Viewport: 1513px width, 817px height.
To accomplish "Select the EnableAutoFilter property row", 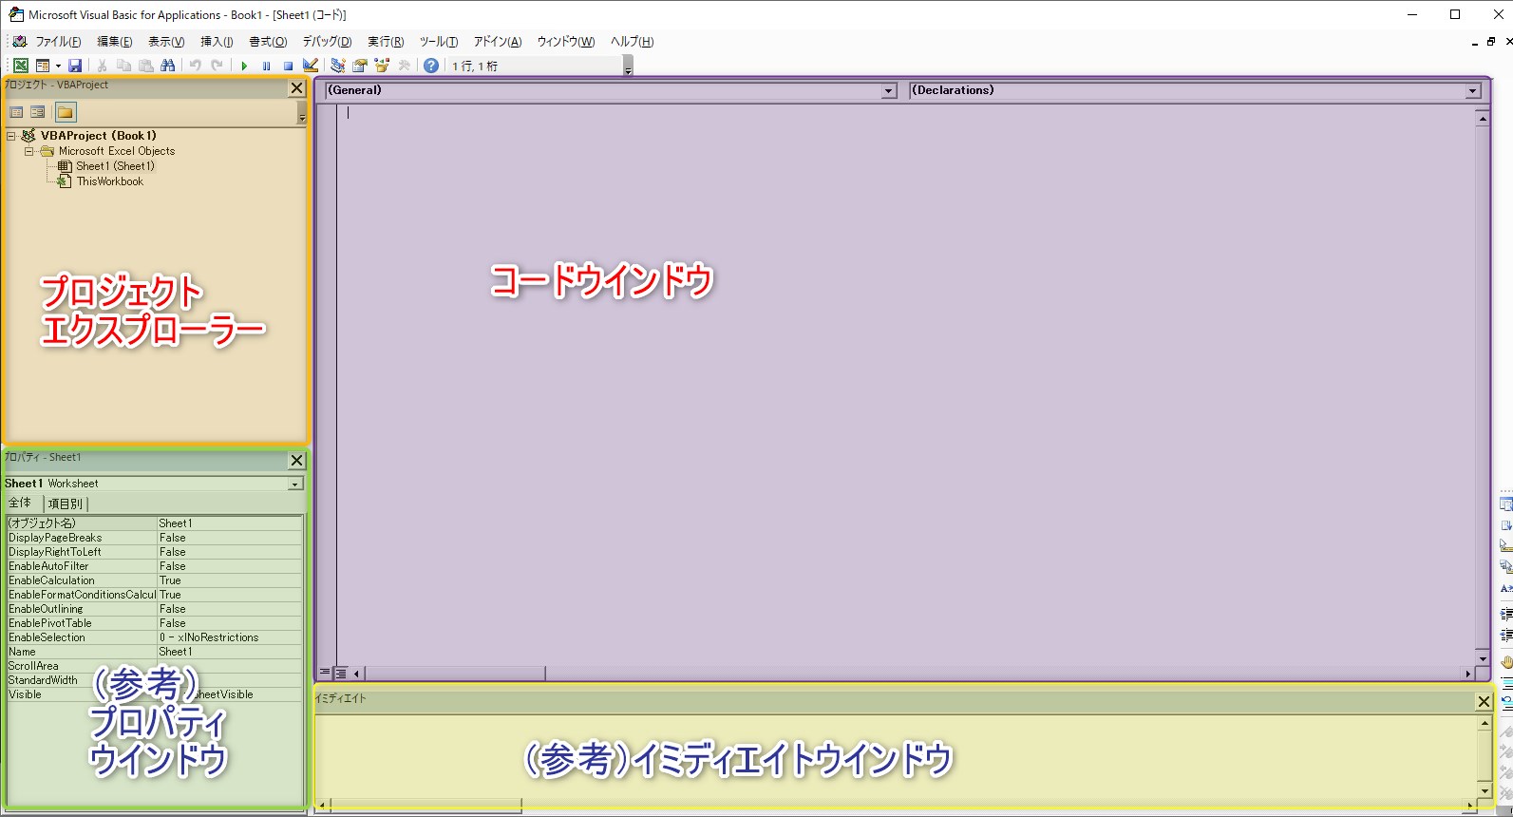I will click(x=155, y=566).
